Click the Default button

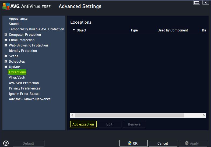(29, 143)
